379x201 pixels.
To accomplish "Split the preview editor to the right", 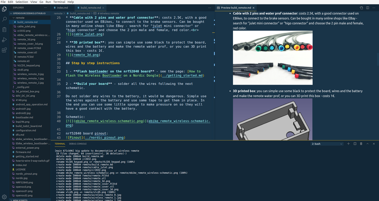I will [x=368, y=8].
